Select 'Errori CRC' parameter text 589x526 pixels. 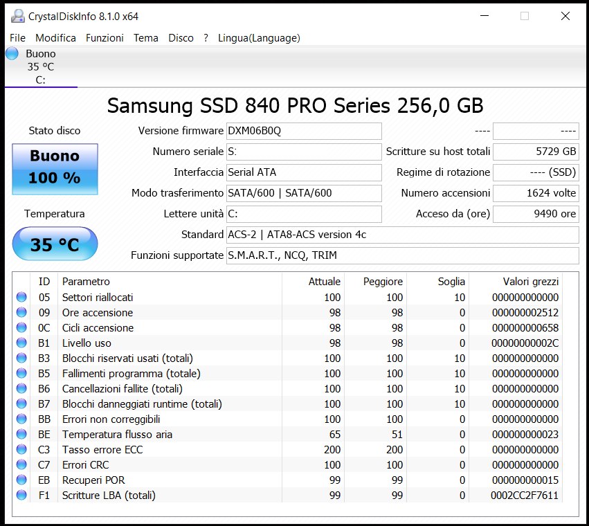pos(86,465)
